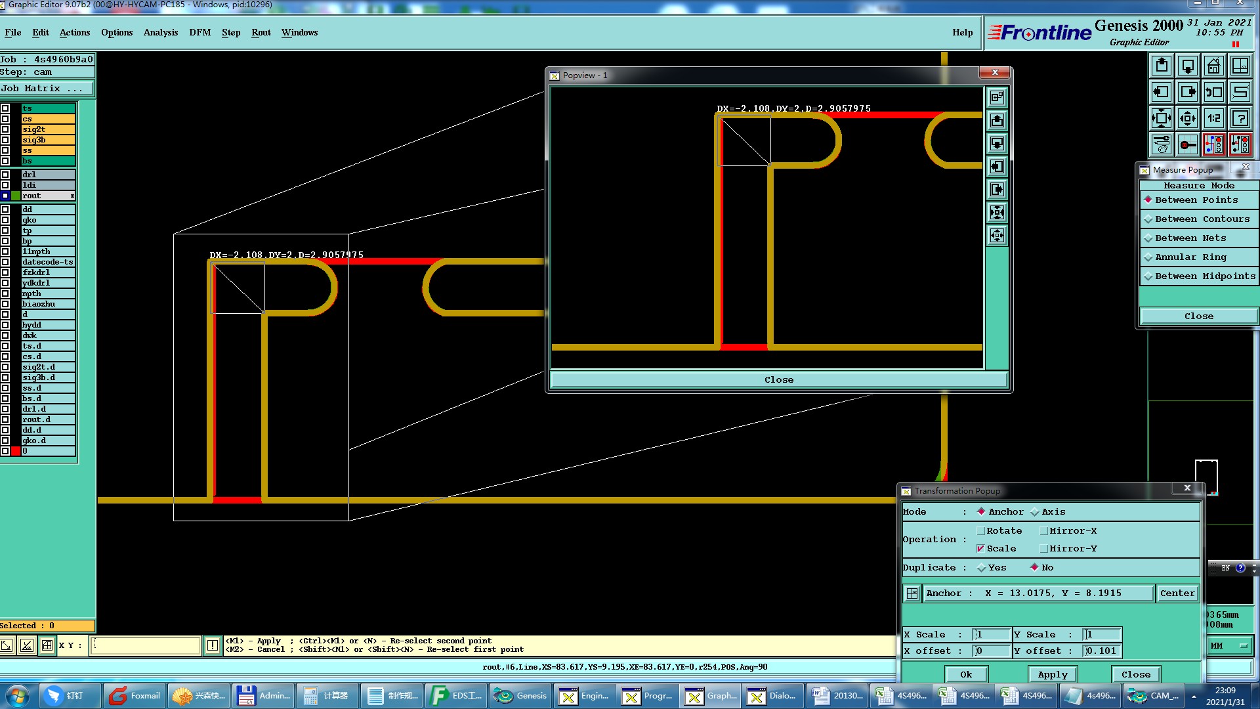
Task: Click the 1:2 zoom ratio icon
Action: (x=1213, y=119)
